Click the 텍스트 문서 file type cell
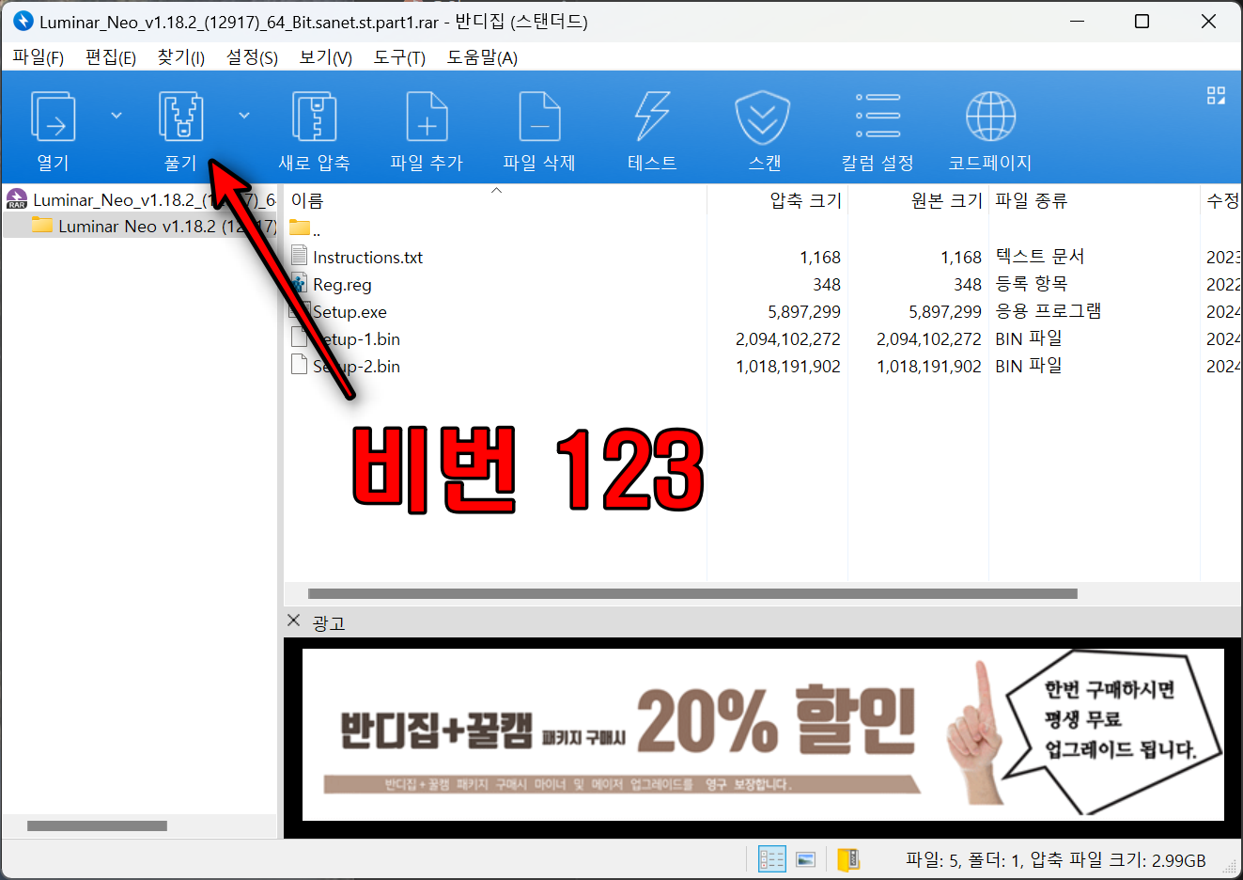The width and height of the screenshot is (1243, 880). coord(1040,257)
